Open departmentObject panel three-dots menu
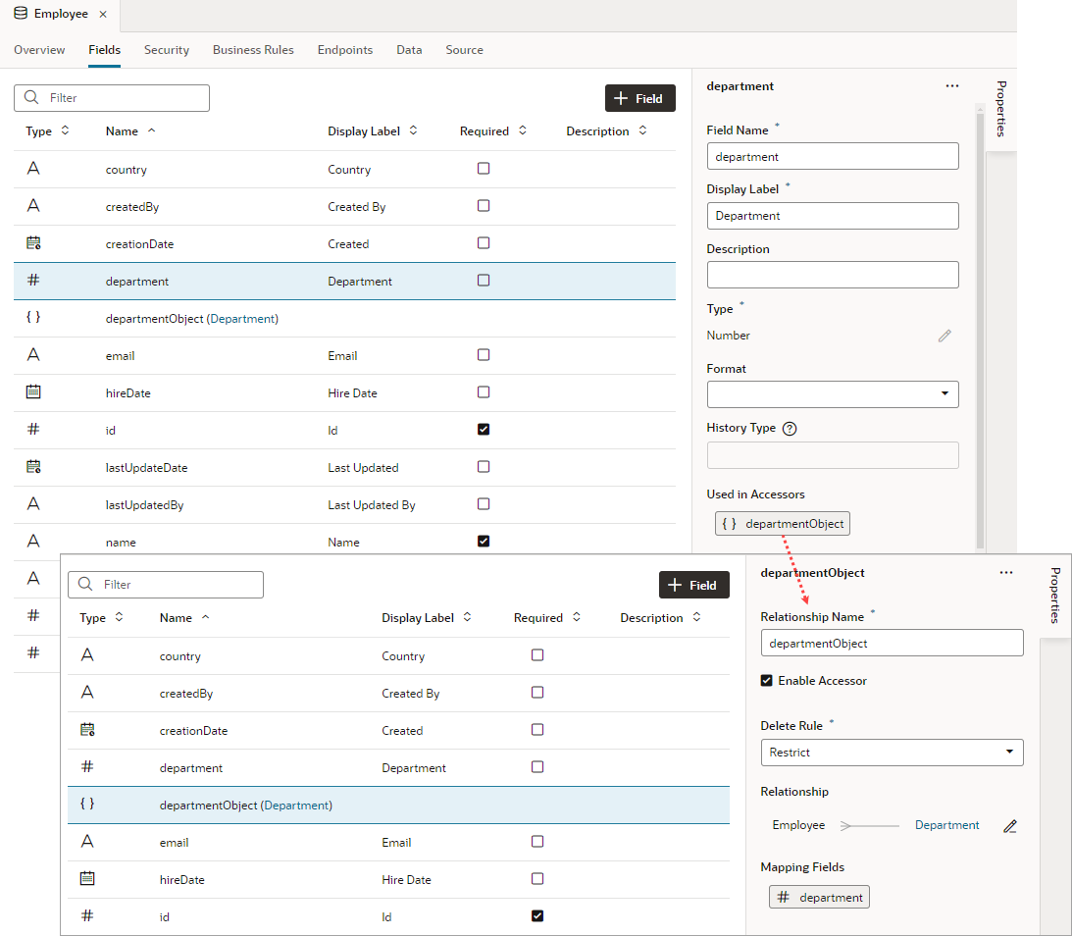This screenshot has height=936, width=1072. click(1006, 573)
